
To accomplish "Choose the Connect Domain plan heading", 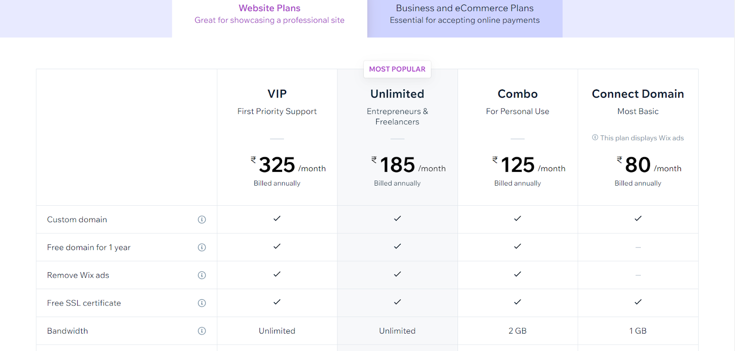I will coord(638,94).
